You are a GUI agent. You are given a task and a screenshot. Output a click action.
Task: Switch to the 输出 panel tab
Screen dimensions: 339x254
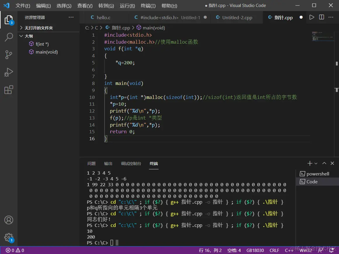[x=108, y=164]
